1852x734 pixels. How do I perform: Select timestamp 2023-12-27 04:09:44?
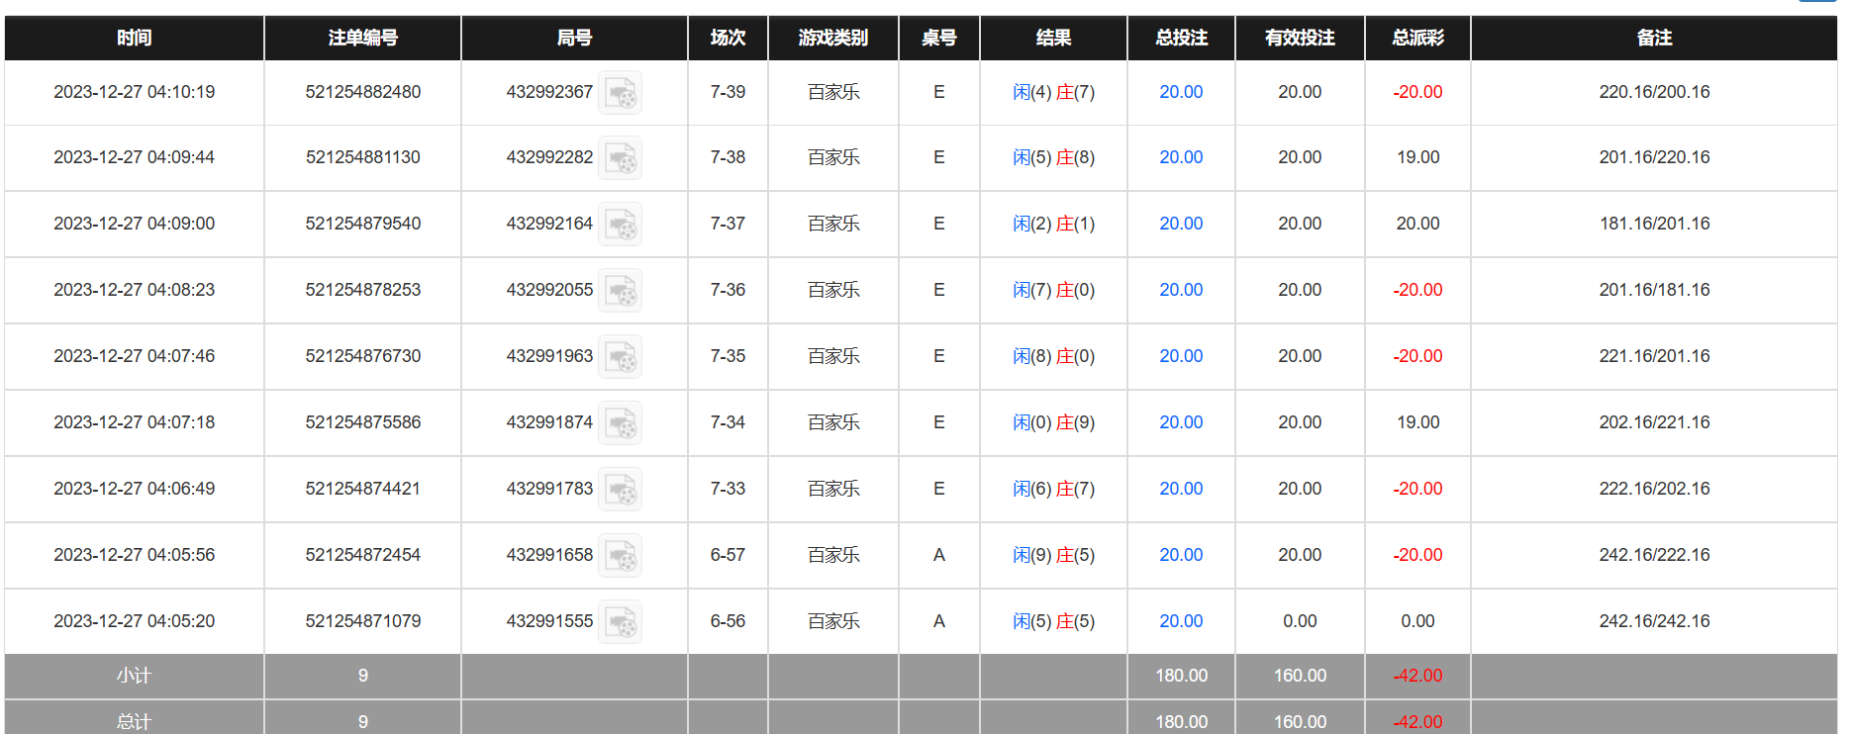click(135, 157)
